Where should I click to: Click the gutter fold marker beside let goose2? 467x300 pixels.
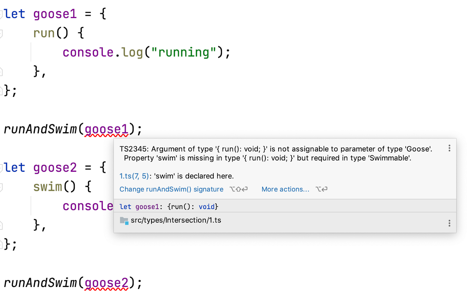coord(2,167)
